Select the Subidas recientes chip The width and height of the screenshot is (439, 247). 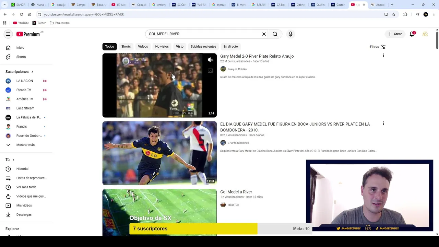tap(203, 46)
